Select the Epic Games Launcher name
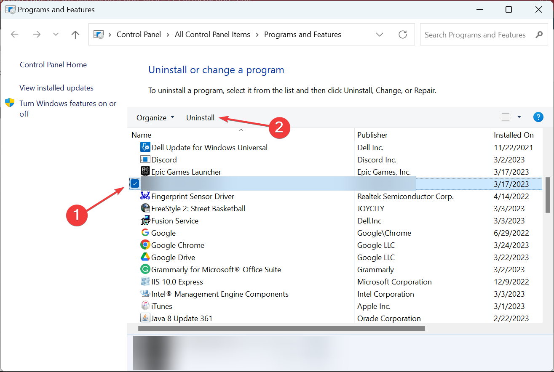Screen dimensions: 554x372 186,172
